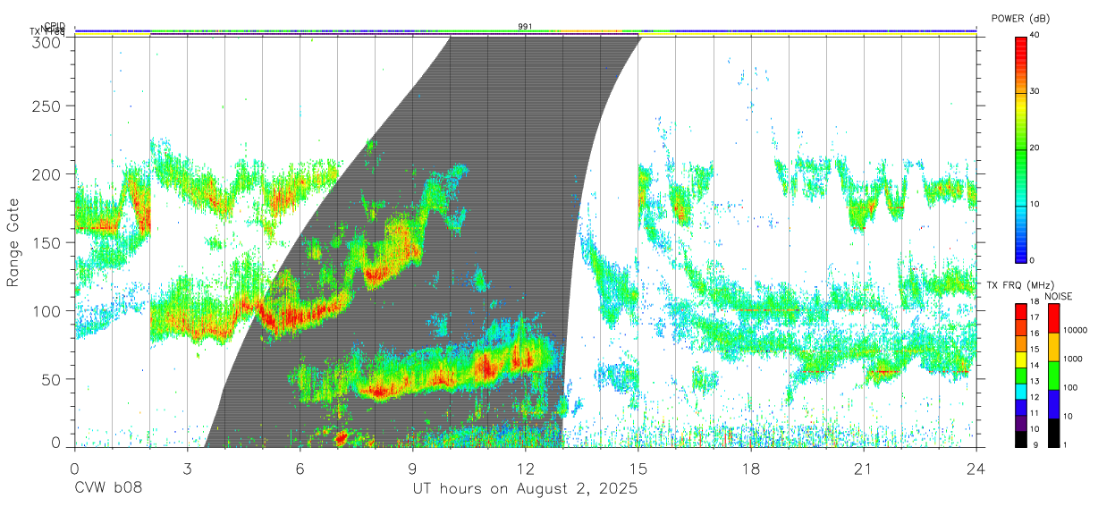Click the 18 hour time axis label
Screen dimensions: 1098x507
click(x=751, y=468)
